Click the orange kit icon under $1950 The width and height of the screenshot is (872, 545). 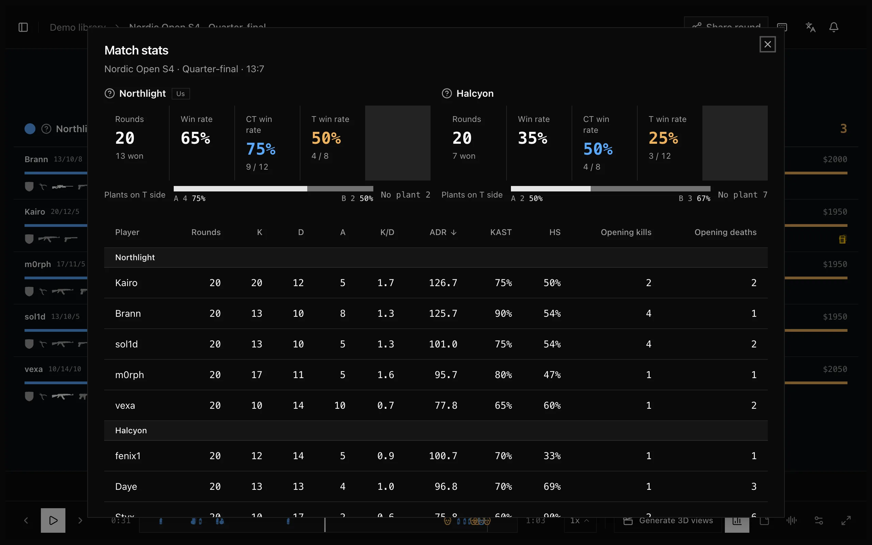coord(842,239)
